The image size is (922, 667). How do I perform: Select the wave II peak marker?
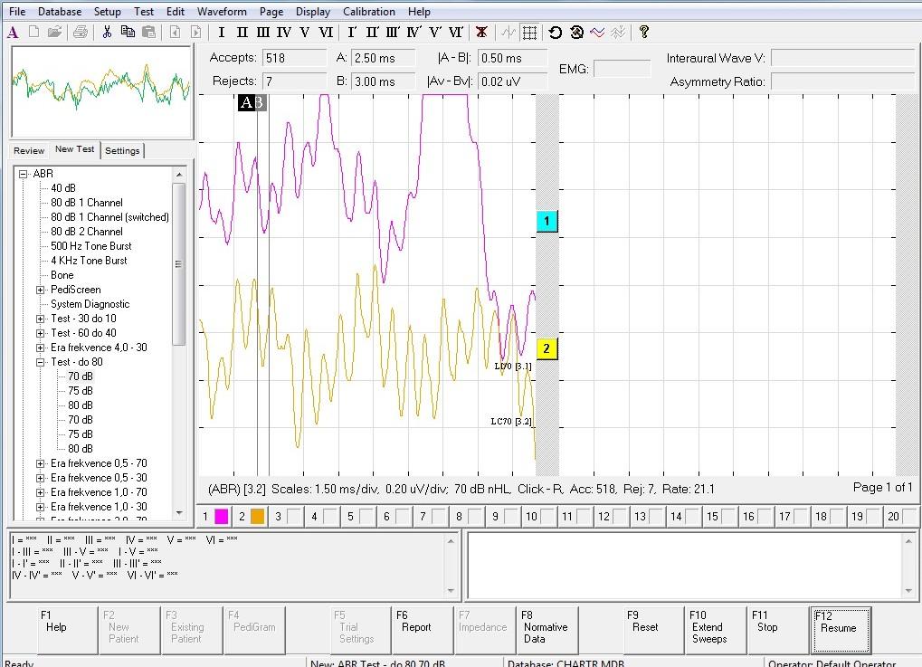click(242, 33)
